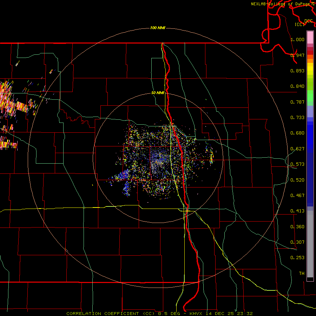The height and width of the screenshot is (316, 316).
Task: Click the 0.733 scale value
Action: coord(297,118)
